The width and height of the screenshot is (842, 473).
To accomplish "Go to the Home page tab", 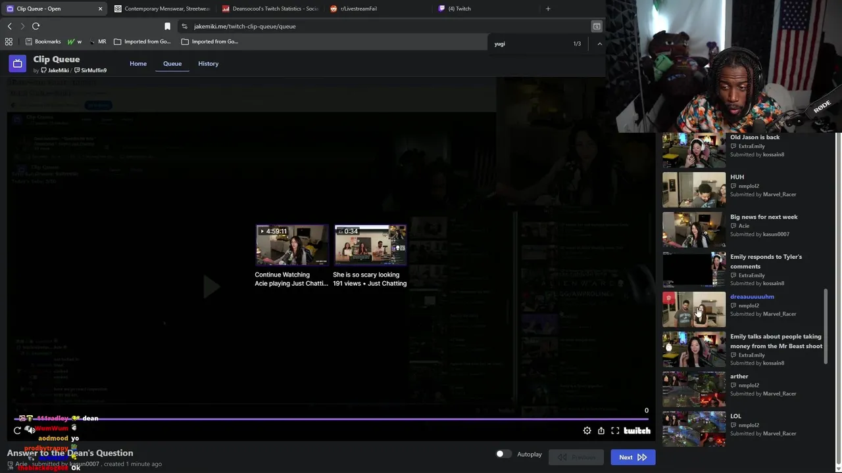I will coord(138,64).
